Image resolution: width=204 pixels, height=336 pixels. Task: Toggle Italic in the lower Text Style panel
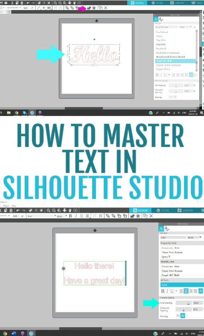tap(167, 291)
